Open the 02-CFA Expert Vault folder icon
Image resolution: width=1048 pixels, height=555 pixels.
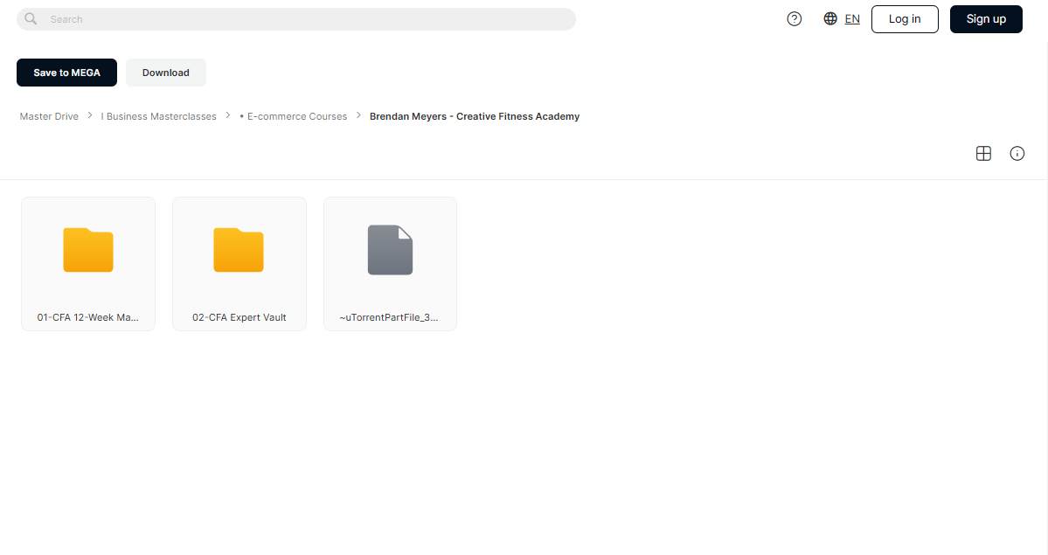point(239,249)
